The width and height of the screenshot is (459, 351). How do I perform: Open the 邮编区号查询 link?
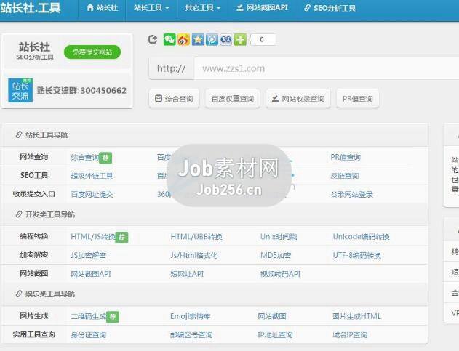pos(191,335)
